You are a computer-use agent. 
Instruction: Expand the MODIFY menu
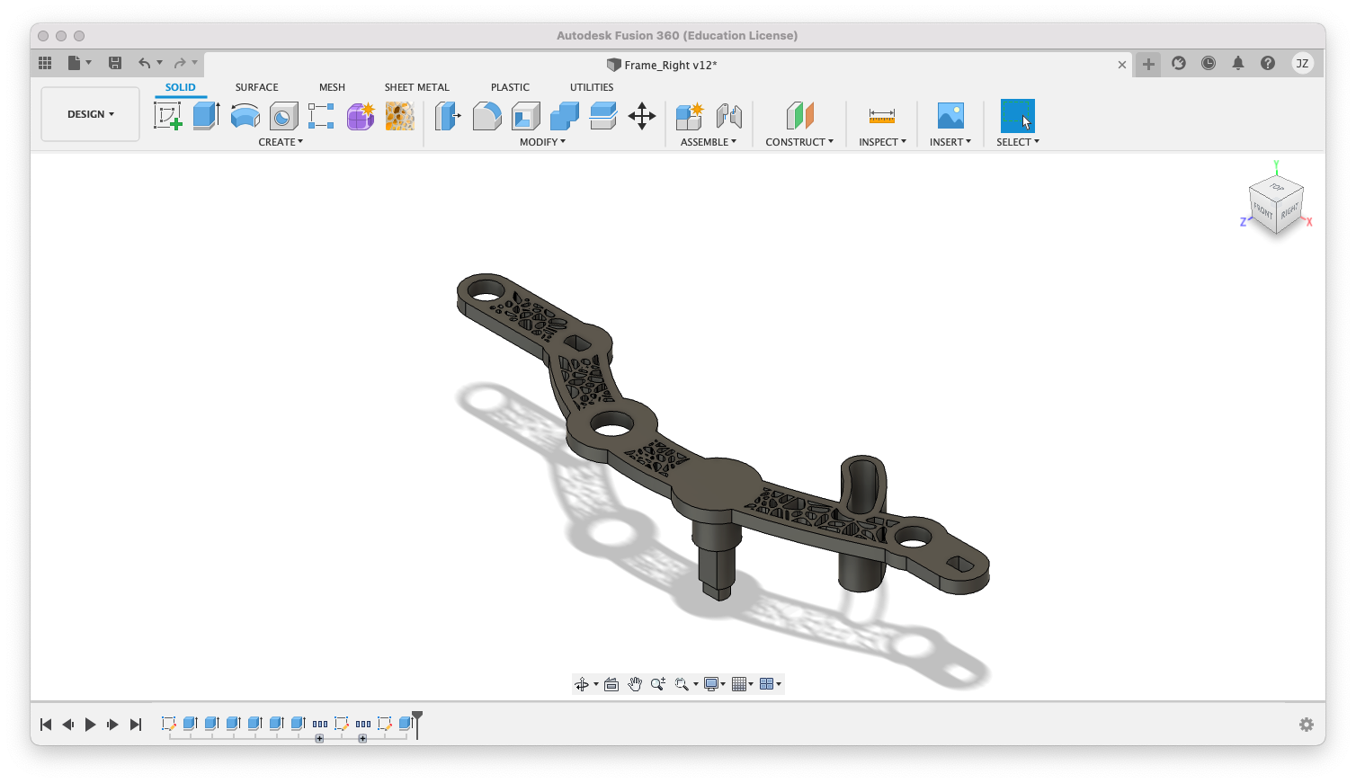coord(542,142)
